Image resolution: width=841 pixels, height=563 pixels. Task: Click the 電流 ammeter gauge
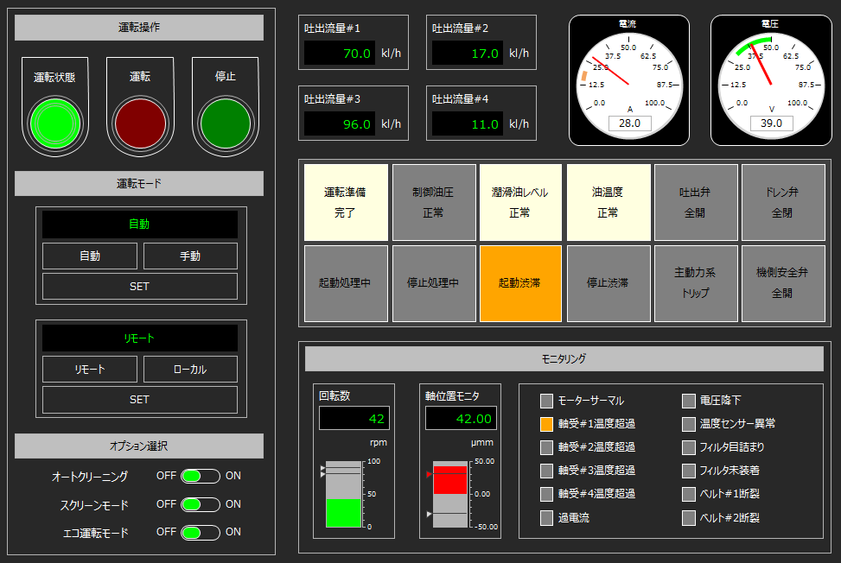tap(628, 80)
